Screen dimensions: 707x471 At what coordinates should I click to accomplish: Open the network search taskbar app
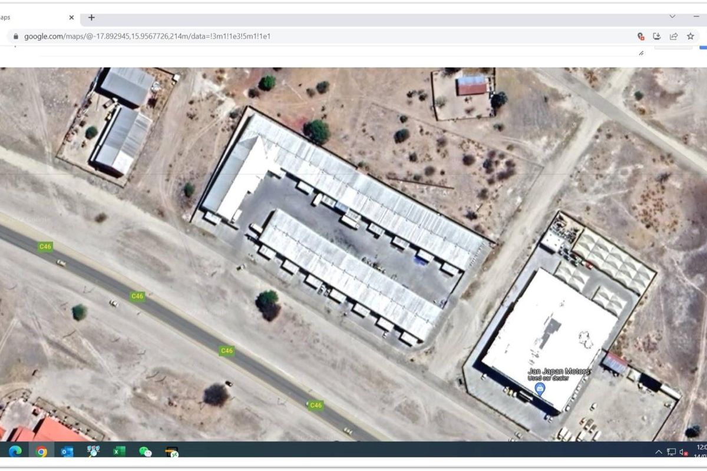(x=93, y=452)
